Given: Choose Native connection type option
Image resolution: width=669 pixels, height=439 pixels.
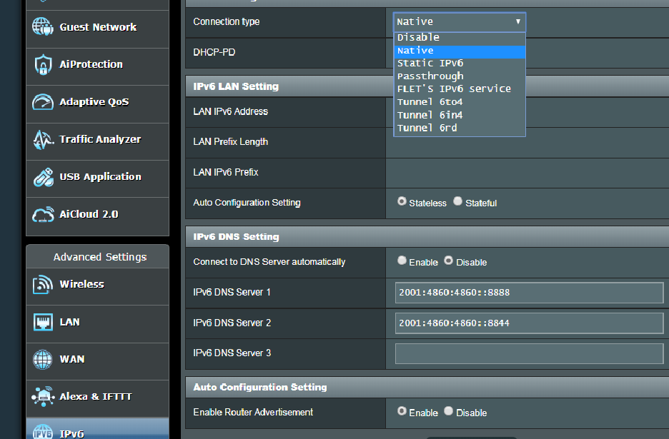Looking at the screenshot, I should (x=460, y=51).
